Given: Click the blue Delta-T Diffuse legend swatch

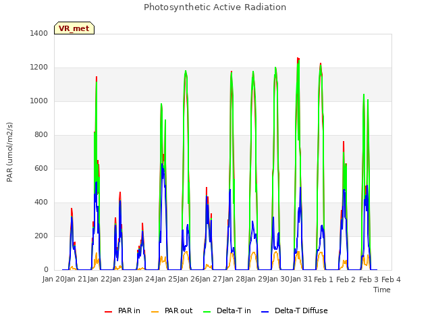Looking at the screenshot, I should pyautogui.click(x=265, y=311).
